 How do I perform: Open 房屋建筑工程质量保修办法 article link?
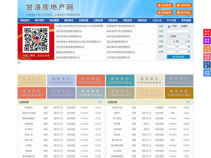121,26
